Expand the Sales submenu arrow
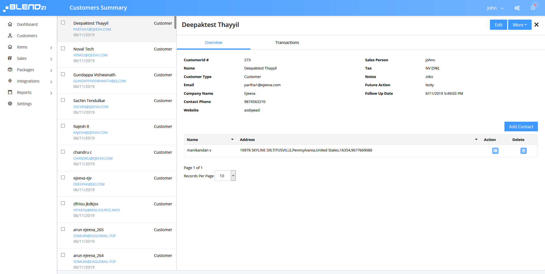 coord(51,59)
